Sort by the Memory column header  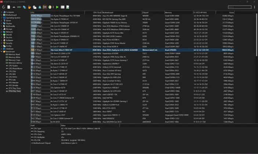click(179, 12)
